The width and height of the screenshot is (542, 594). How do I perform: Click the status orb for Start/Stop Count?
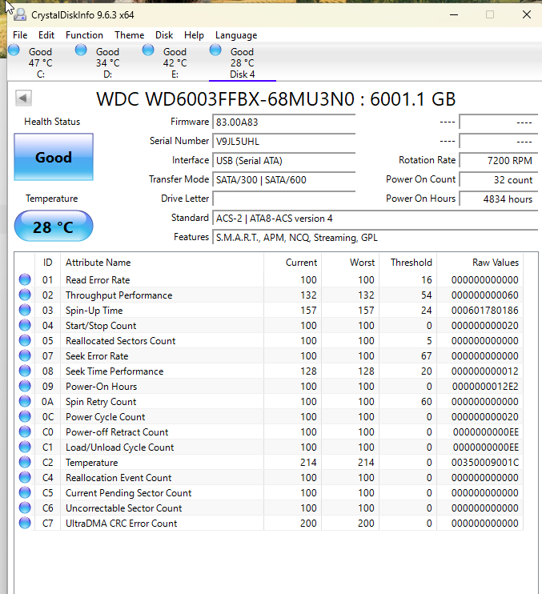coord(25,325)
